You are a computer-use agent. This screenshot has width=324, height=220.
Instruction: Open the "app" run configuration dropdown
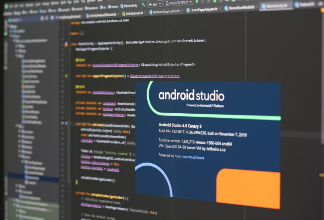(x=155, y=4)
